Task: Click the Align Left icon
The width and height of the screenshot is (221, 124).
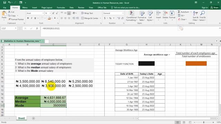Action: pos(62,18)
